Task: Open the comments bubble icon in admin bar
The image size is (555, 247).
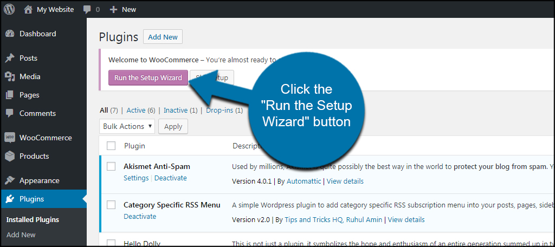Action: click(x=87, y=10)
